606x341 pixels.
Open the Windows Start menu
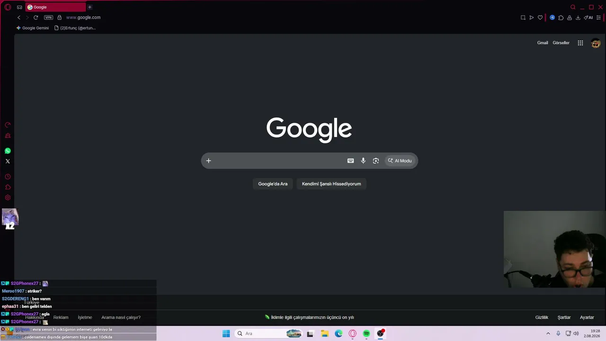tap(226, 333)
